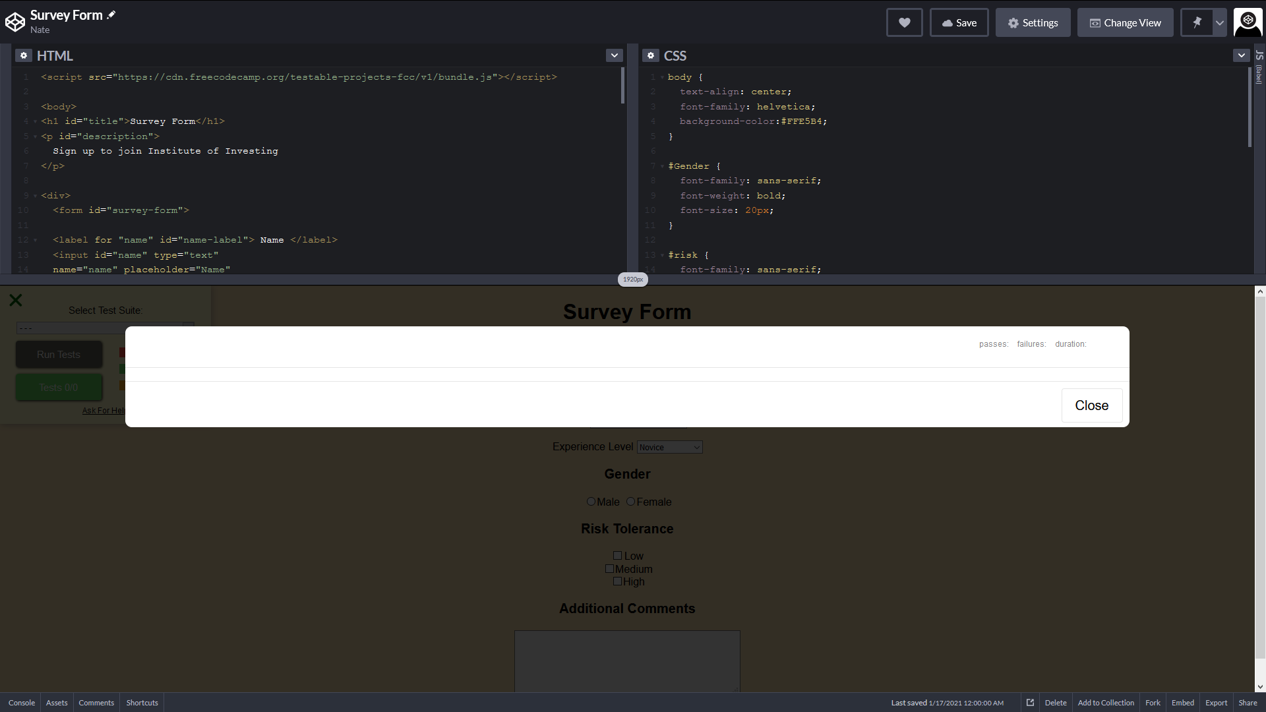This screenshot has height=712, width=1266.
Task: Select the Female radio button
Action: click(630, 502)
